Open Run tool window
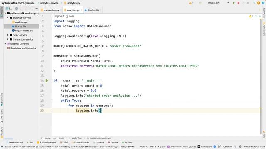This screenshot has width=266, height=149. click(x=30, y=142)
